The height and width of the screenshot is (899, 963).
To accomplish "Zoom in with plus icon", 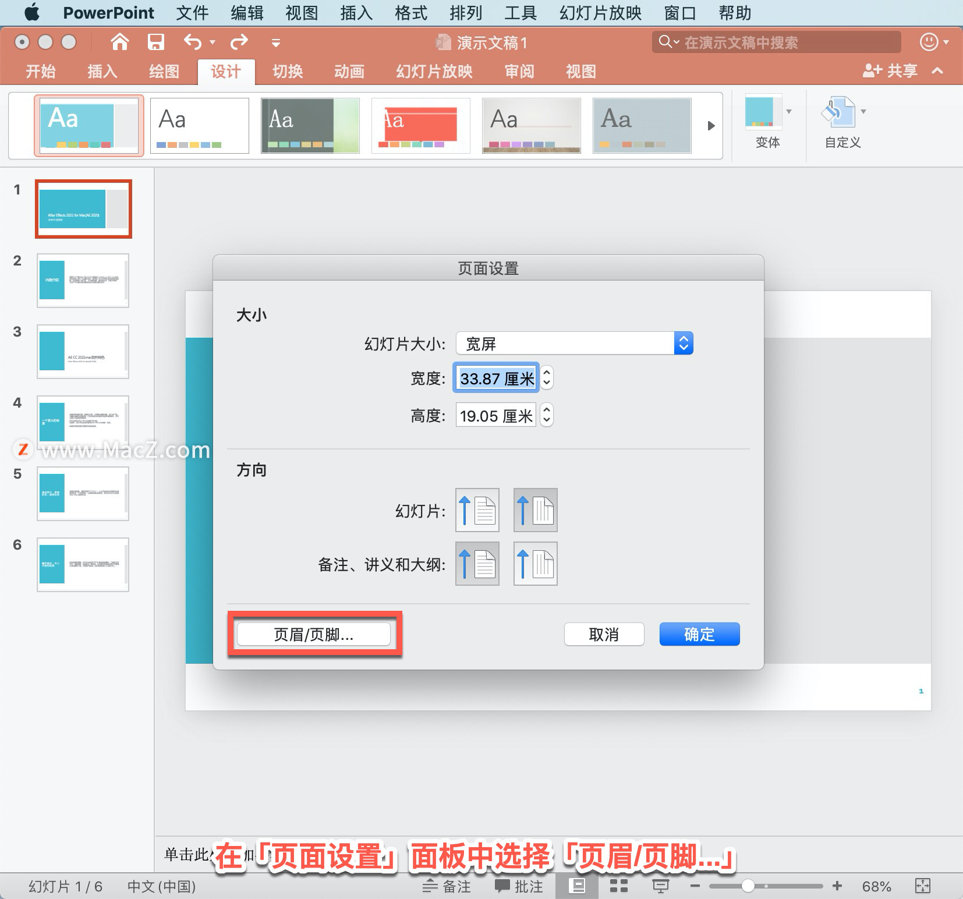I will coord(837,886).
